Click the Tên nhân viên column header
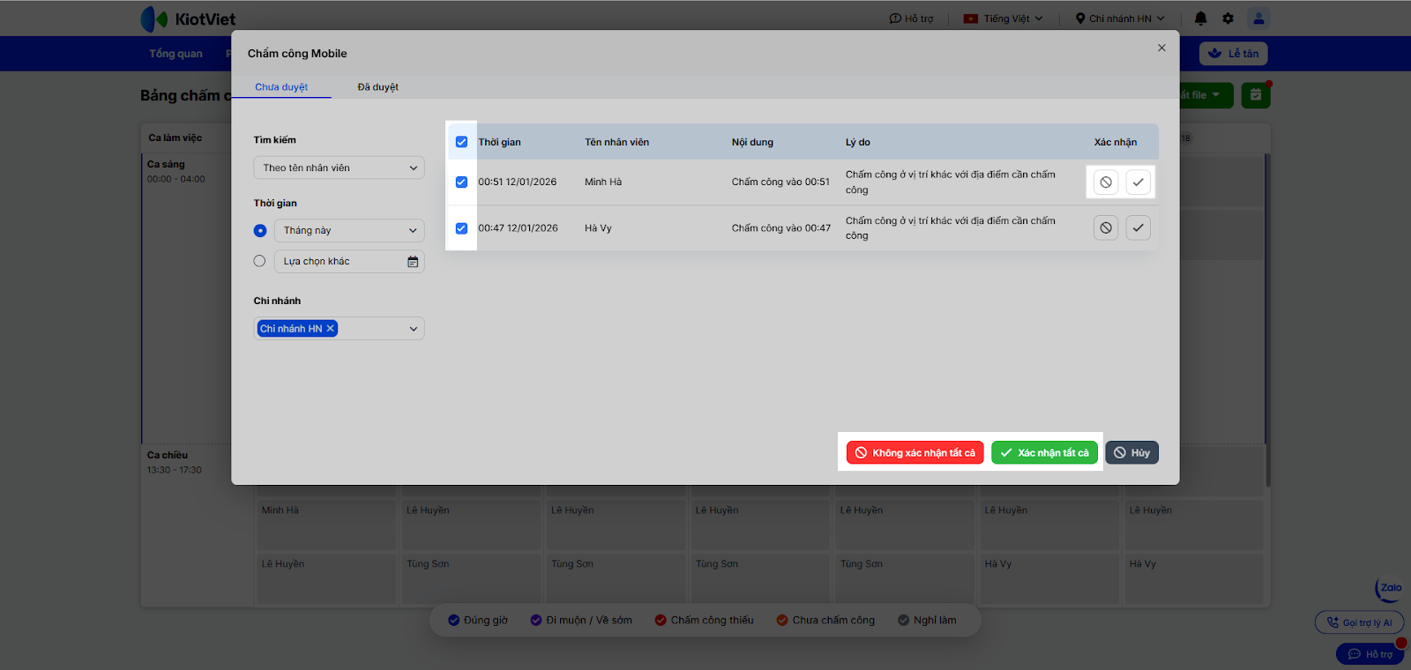This screenshot has width=1411, height=670. [x=616, y=142]
